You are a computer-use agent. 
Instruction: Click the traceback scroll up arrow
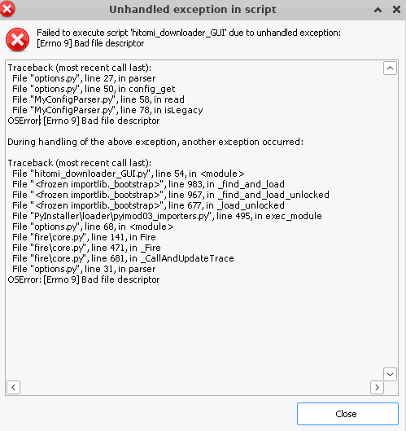[x=390, y=68]
